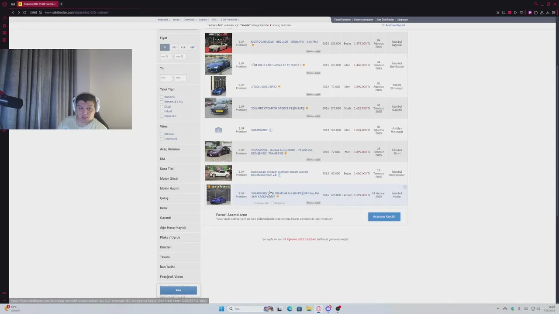Open Discord from taskbar
Image resolution: width=559 pixels, height=314 pixels.
click(x=328, y=309)
